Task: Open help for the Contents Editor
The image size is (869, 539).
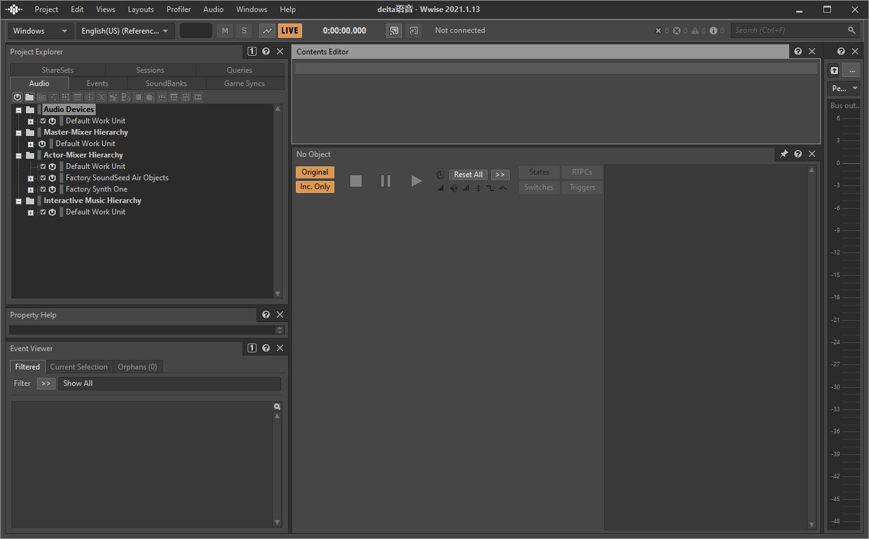Action: (798, 52)
